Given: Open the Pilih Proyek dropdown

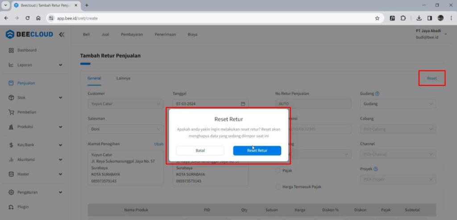Looking at the screenshot, I should point(398,179).
